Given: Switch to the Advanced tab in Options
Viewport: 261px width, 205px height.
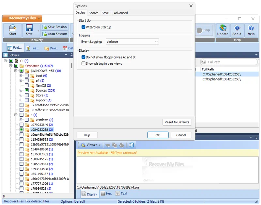Looking at the screenshot, I should (121, 13).
